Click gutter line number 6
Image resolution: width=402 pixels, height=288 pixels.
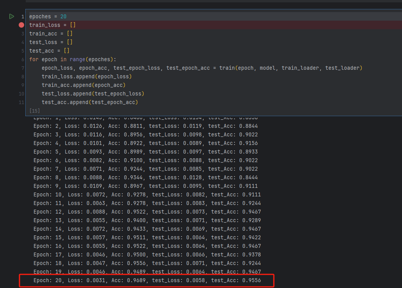[23, 60]
